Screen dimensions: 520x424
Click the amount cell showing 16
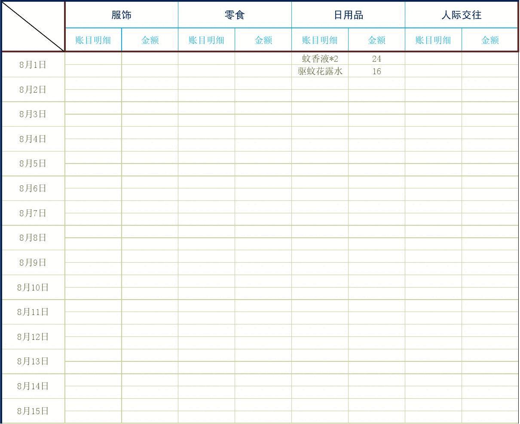click(376, 71)
